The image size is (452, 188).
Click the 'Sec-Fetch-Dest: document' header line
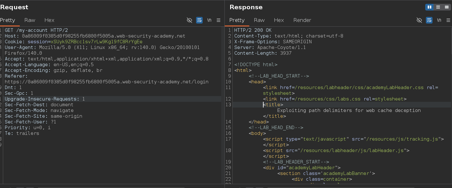(x=39, y=105)
